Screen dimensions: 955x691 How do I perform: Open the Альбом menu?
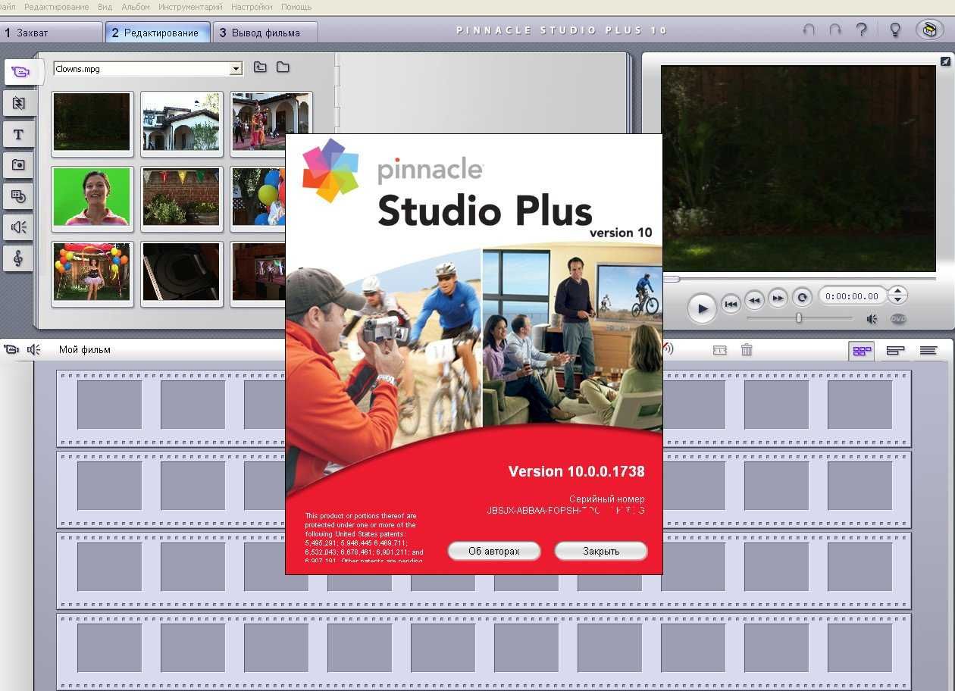pos(136,7)
